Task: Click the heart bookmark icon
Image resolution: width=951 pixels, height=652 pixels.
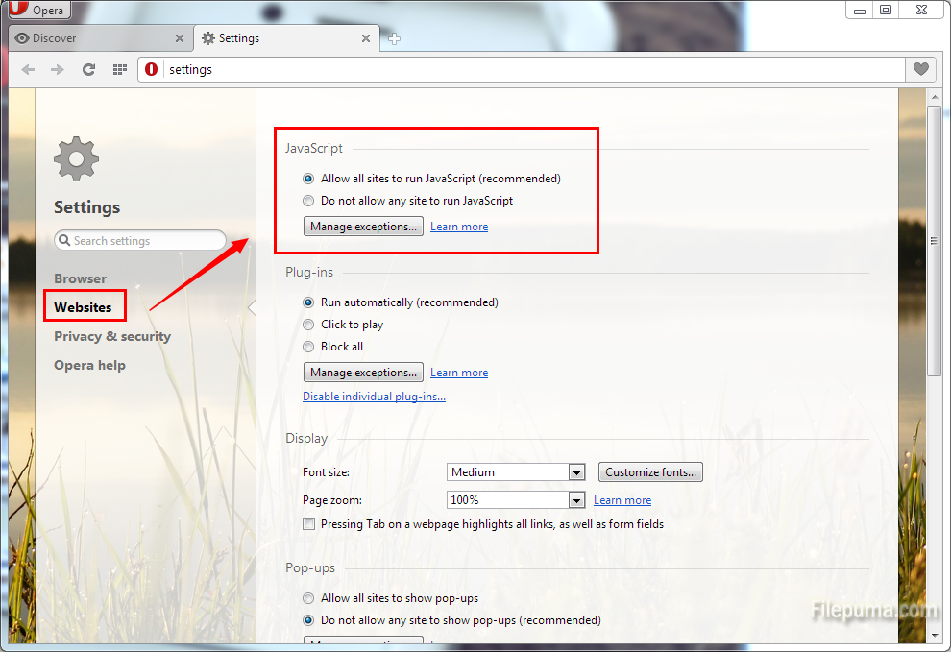Action: click(920, 69)
